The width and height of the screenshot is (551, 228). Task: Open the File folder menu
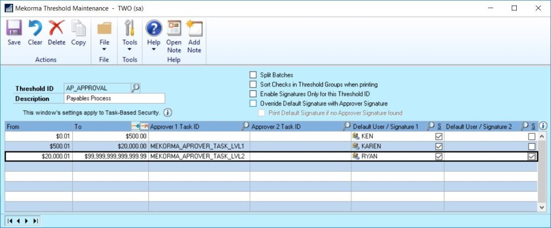[x=104, y=35]
